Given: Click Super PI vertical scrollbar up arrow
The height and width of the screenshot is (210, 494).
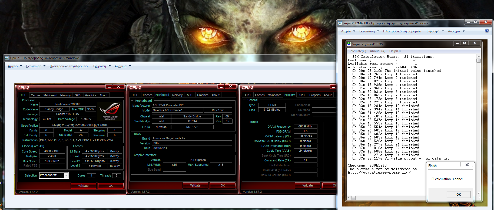Looking at the screenshot, I should (479, 56).
